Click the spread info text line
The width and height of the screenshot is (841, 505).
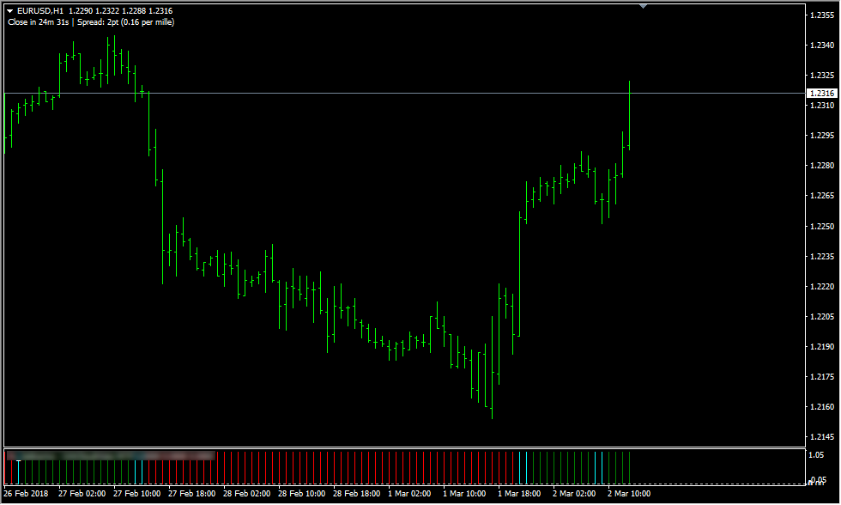90,21
